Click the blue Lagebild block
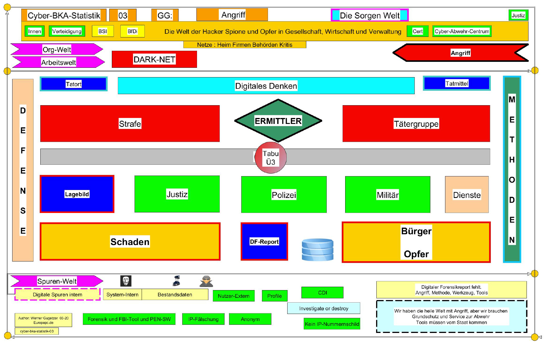 [x=77, y=194]
